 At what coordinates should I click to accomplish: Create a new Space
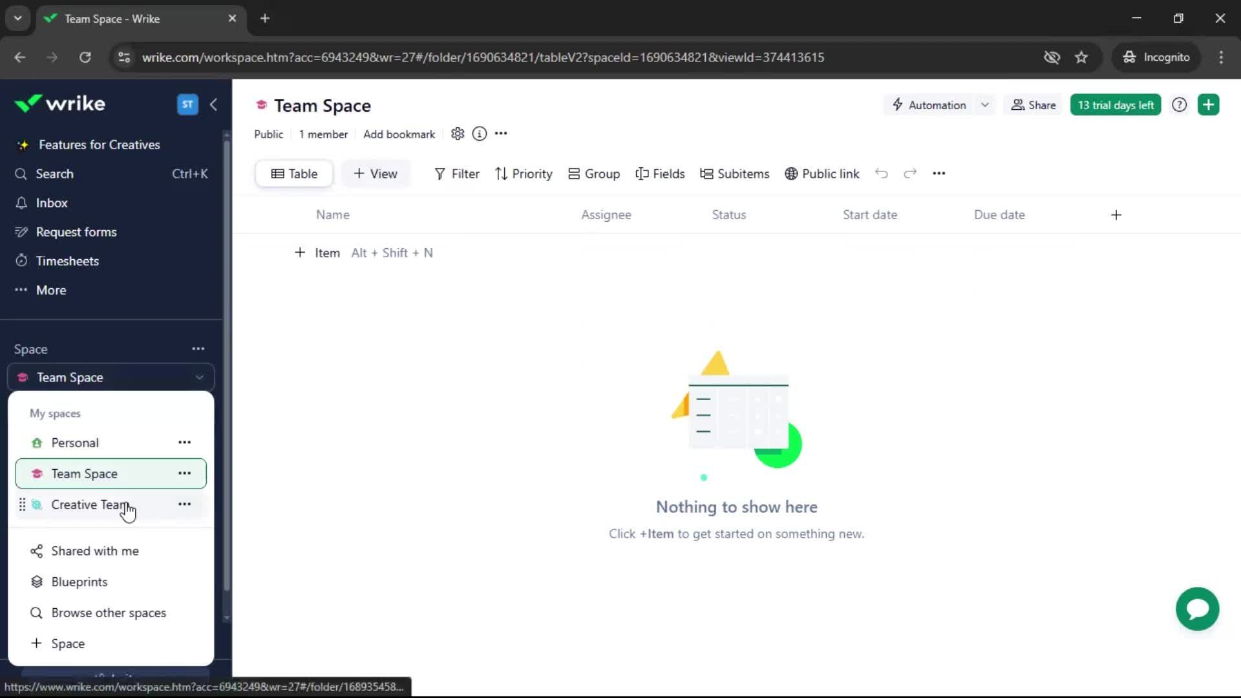click(67, 644)
